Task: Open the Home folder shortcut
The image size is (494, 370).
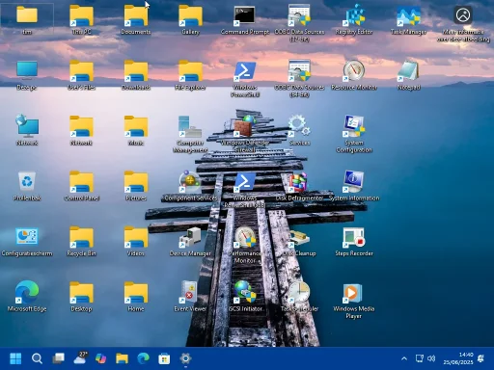Action: coord(136,296)
